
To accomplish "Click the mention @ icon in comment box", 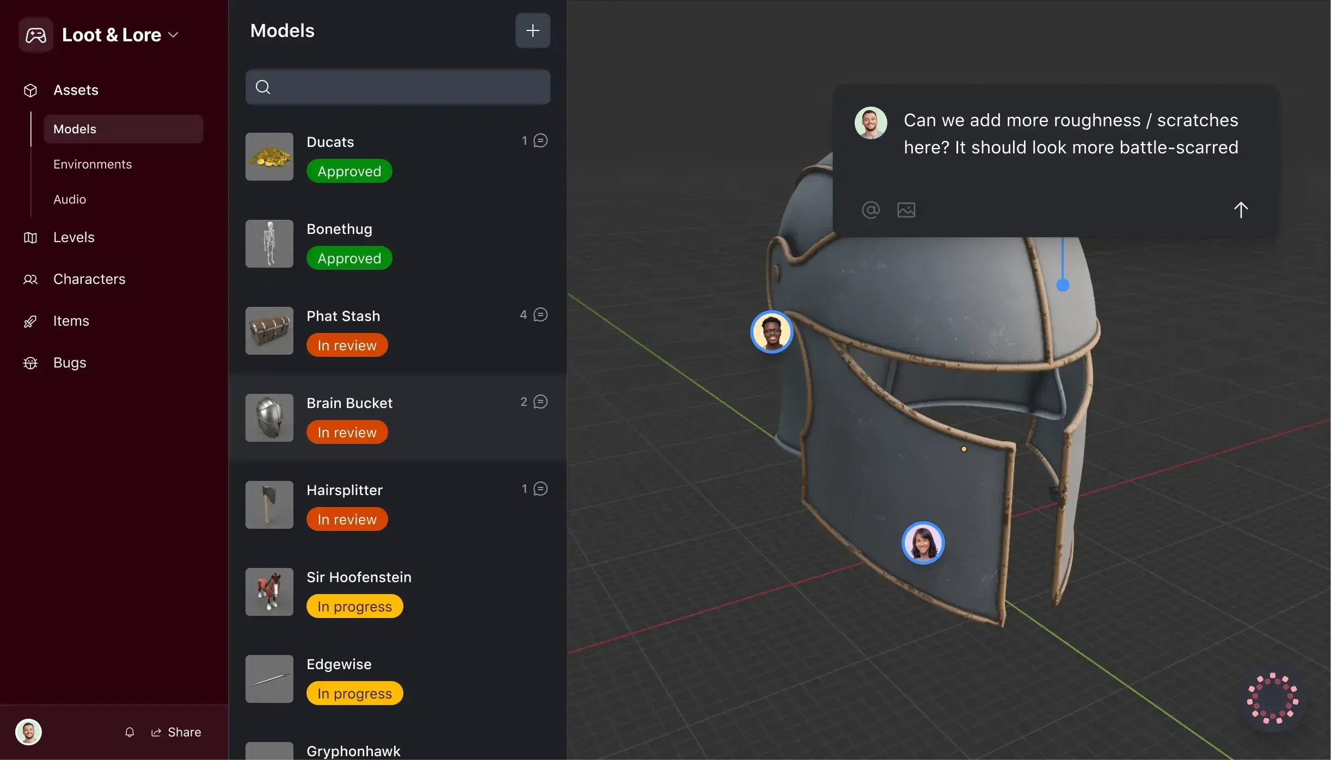I will [870, 209].
